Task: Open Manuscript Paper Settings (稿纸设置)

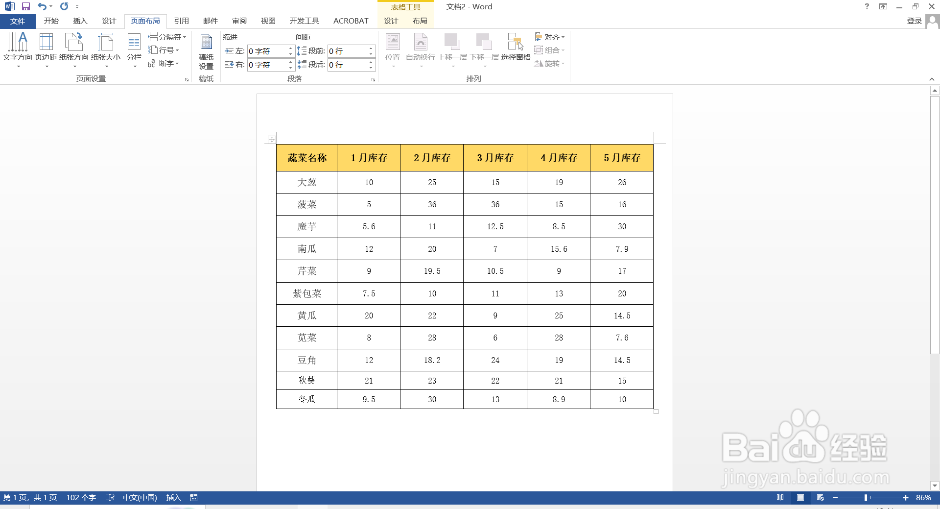Action: pyautogui.click(x=206, y=51)
